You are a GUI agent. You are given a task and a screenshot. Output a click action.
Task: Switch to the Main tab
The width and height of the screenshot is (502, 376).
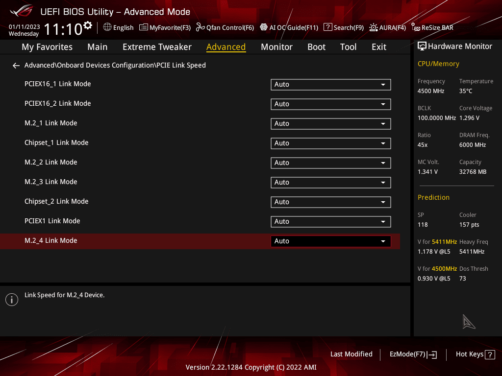click(98, 47)
